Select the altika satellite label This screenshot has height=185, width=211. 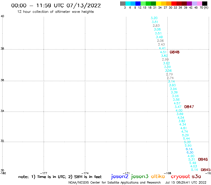tap(158, 176)
